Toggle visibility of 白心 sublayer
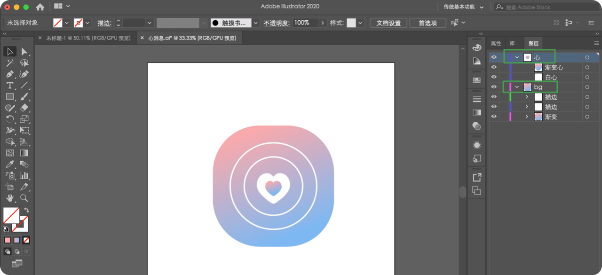The height and width of the screenshot is (275, 602). tap(494, 77)
